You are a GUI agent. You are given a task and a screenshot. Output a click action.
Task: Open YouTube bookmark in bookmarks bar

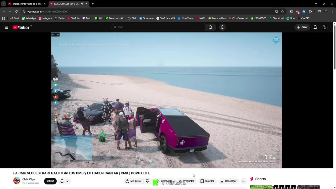click(x=73, y=18)
